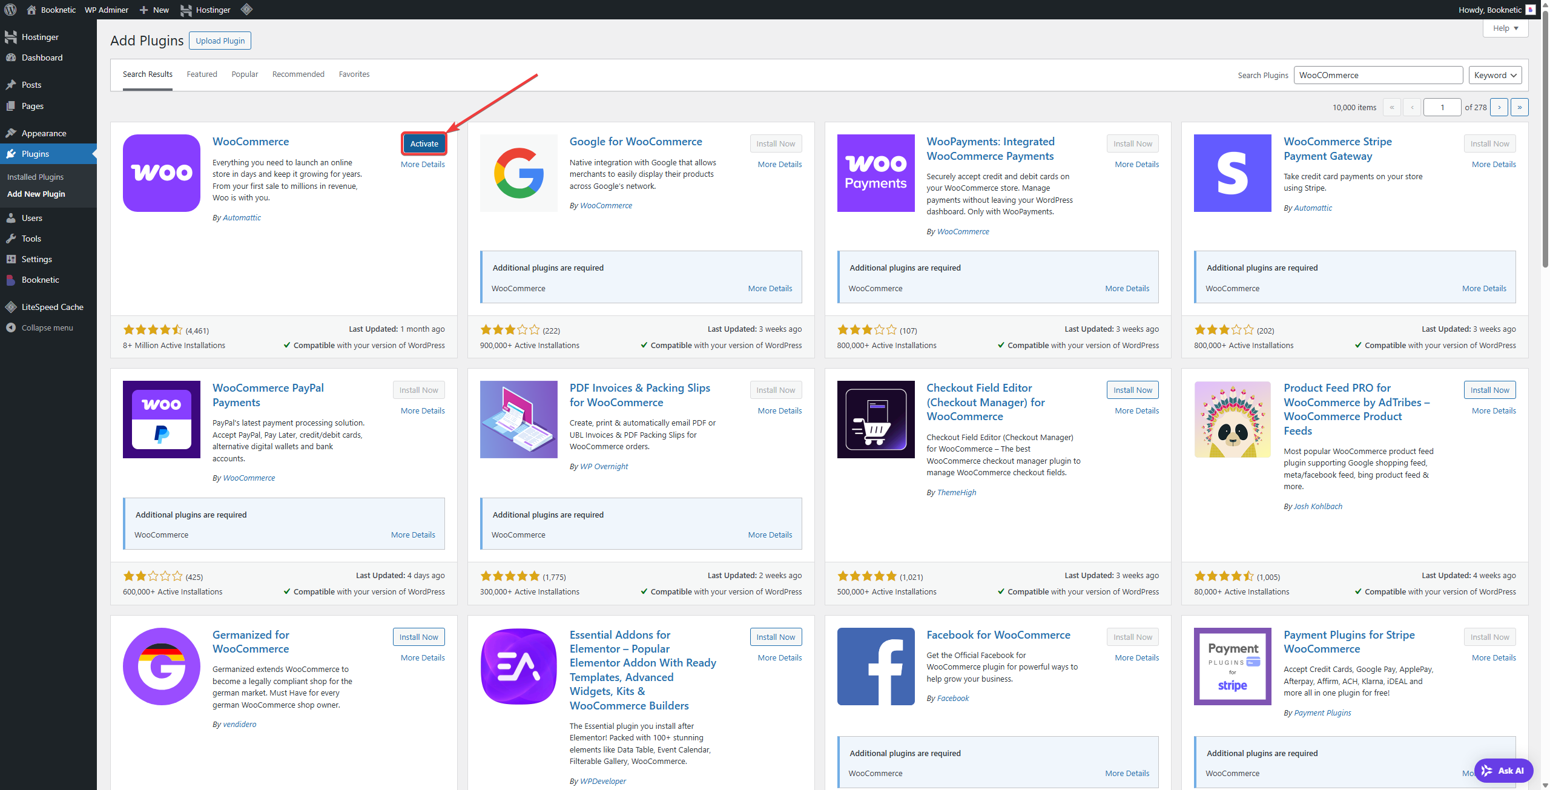Expand the Help dropdown

(1505, 28)
